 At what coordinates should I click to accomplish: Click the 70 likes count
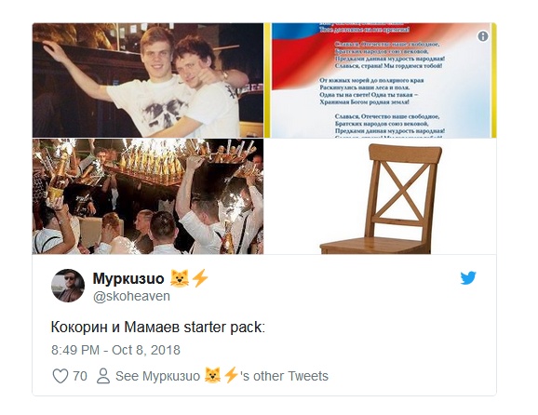(x=80, y=376)
